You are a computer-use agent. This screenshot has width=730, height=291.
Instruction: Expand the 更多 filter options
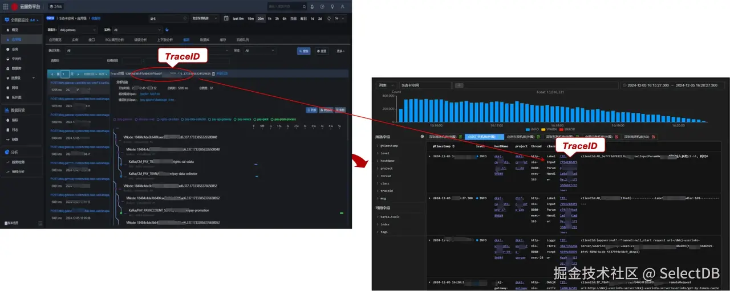(340, 51)
